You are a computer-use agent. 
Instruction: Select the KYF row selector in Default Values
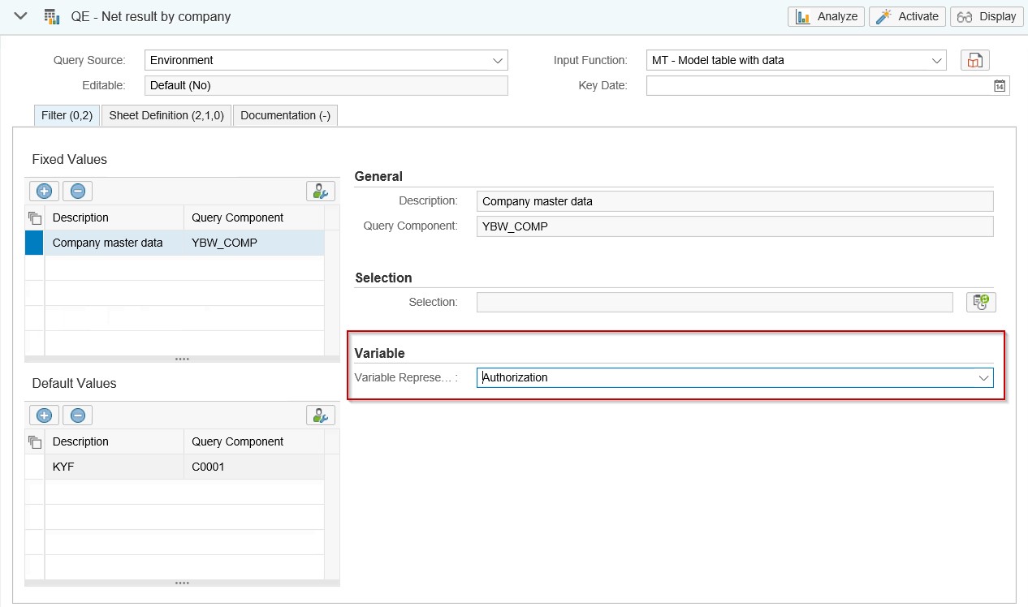[35, 467]
